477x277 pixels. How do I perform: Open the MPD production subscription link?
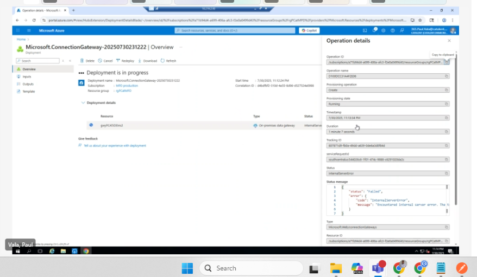(127, 86)
